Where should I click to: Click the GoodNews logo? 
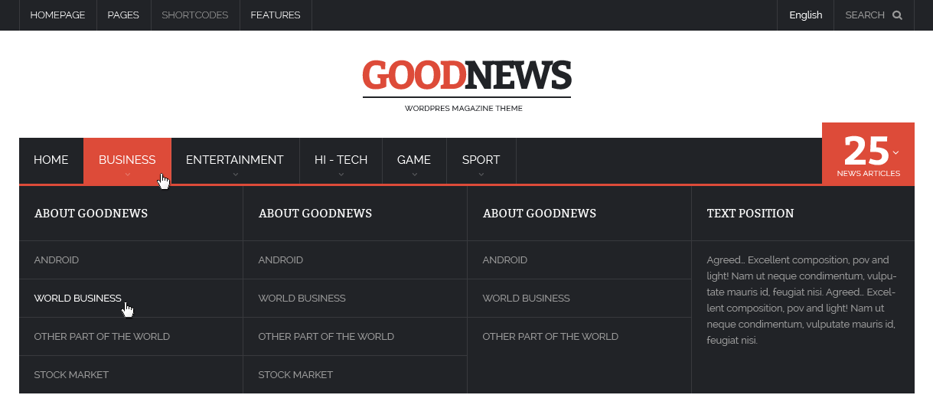click(466, 77)
